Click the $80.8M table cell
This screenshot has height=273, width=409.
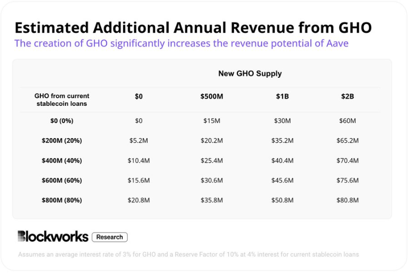point(347,200)
